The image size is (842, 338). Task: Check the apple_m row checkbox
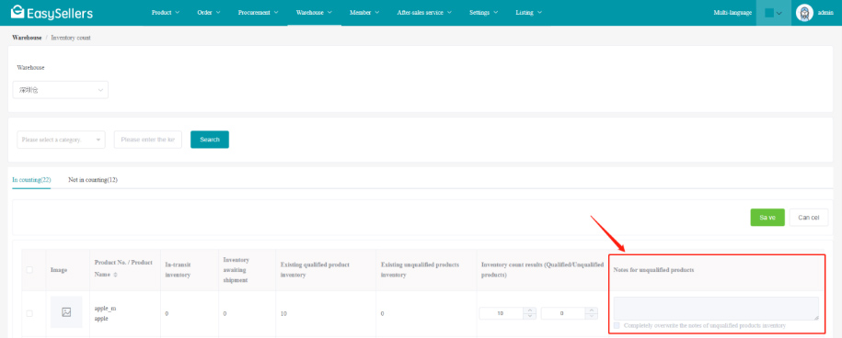29,313
